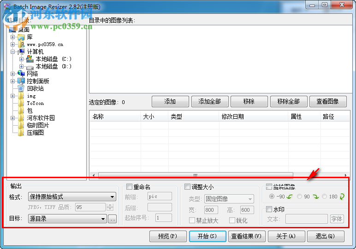Expand the local disk D: node
The image size is (356, 249).
tap(21, 66)
